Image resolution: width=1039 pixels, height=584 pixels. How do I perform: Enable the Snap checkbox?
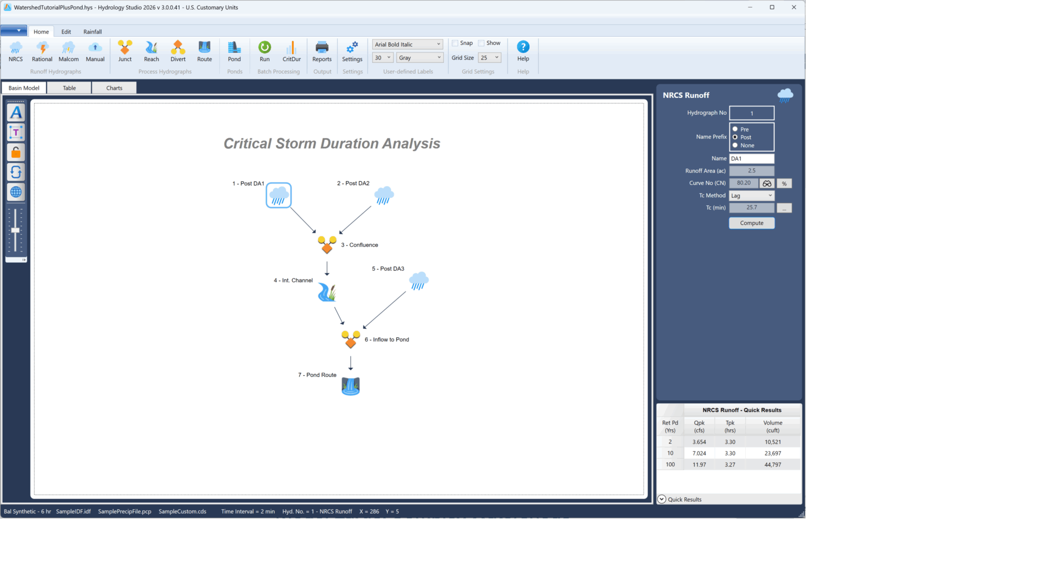click(455, 43)
